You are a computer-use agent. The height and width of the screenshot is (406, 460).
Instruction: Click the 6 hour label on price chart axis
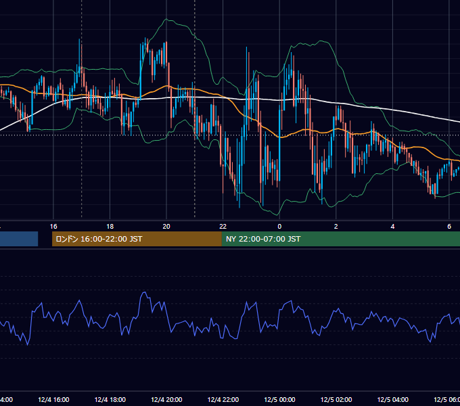(x=449, y=227)
